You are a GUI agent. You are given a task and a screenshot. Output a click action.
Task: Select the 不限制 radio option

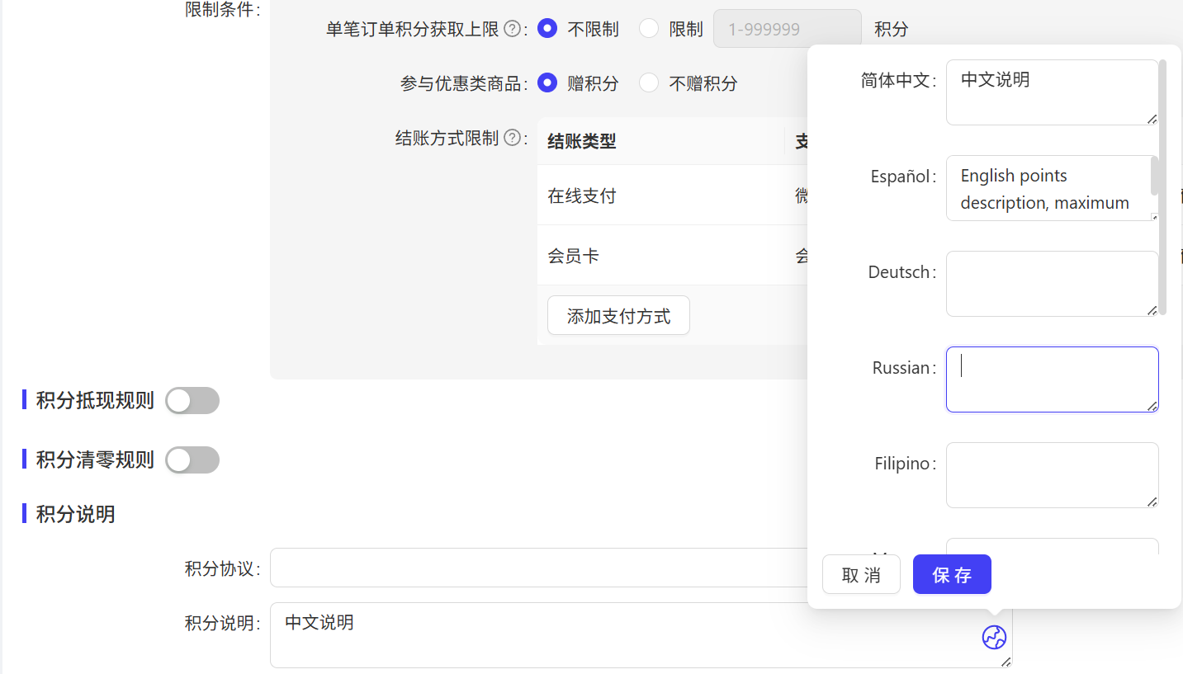tap(547, 29)
